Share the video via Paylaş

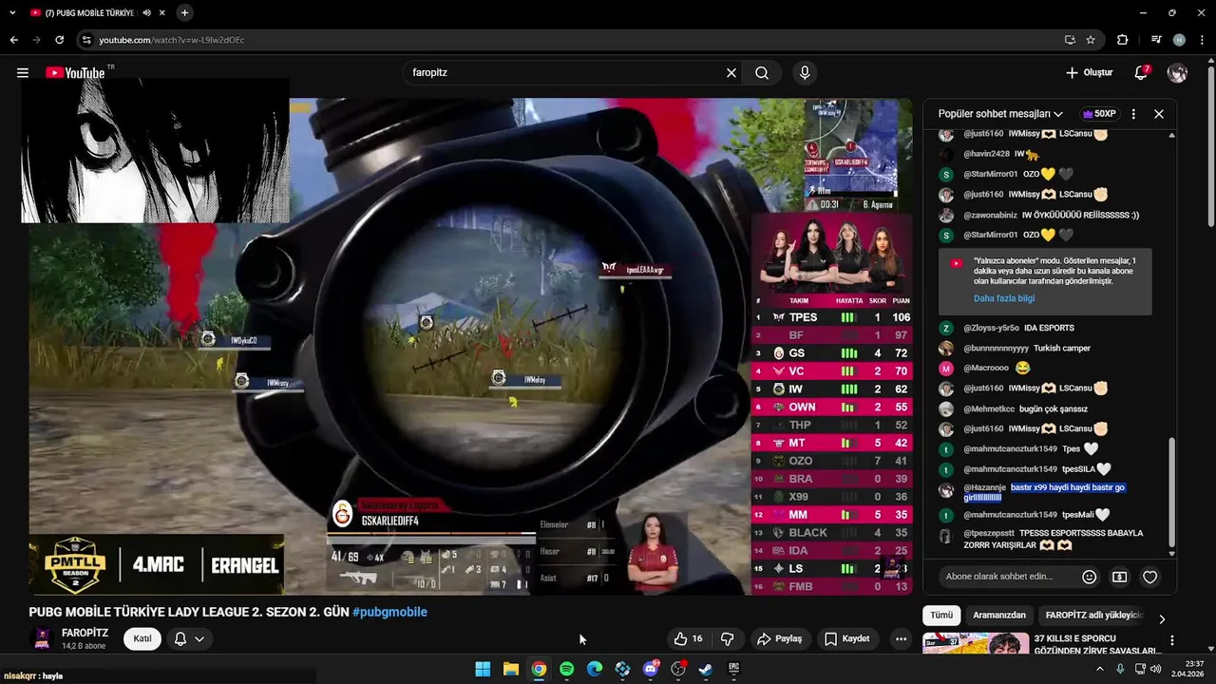(779, 639)
